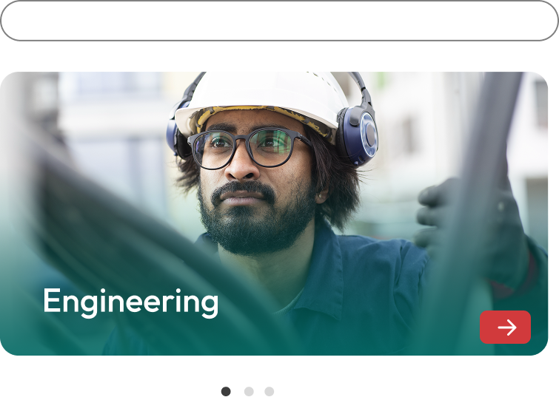Open the Engineering category title link
559x397 pixels.
pyautogui.click(x=130, y=302)
